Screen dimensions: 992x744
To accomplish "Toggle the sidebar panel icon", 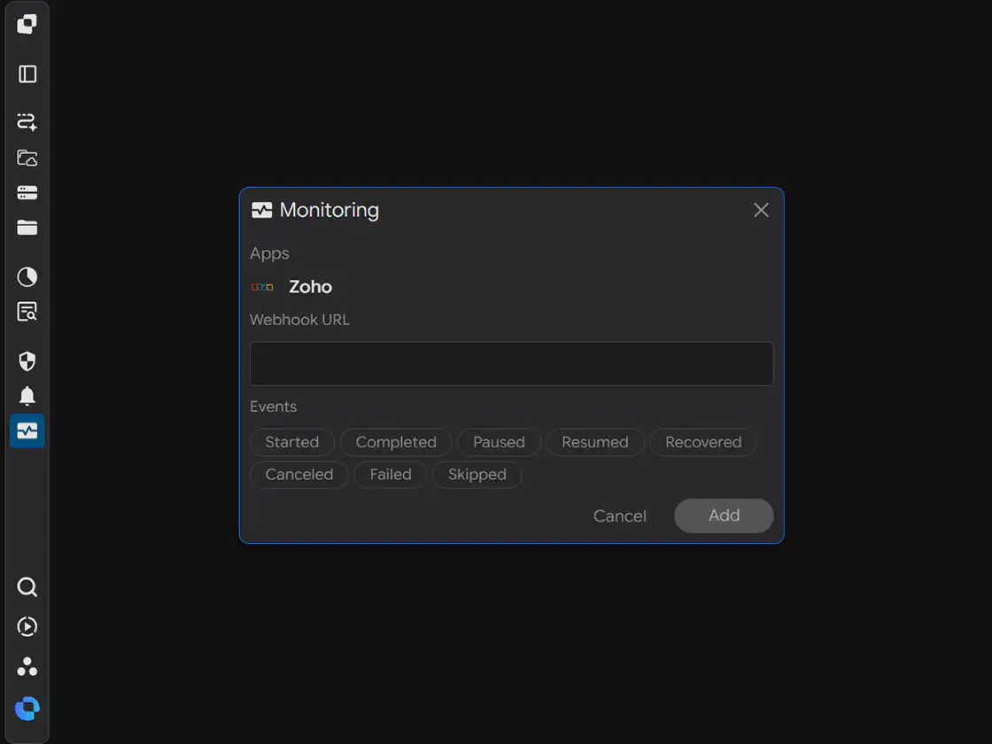I will [x=27, y=74].
